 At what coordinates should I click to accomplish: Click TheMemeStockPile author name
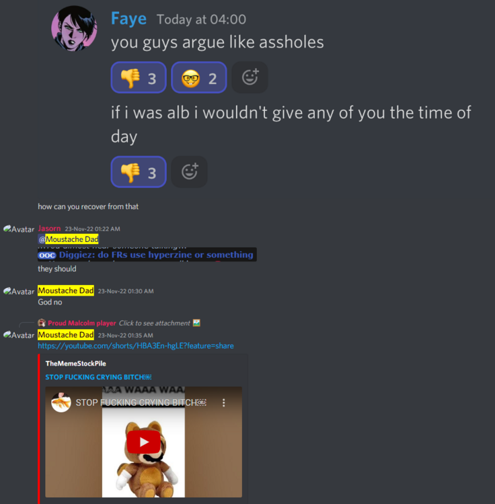point(75,364)
